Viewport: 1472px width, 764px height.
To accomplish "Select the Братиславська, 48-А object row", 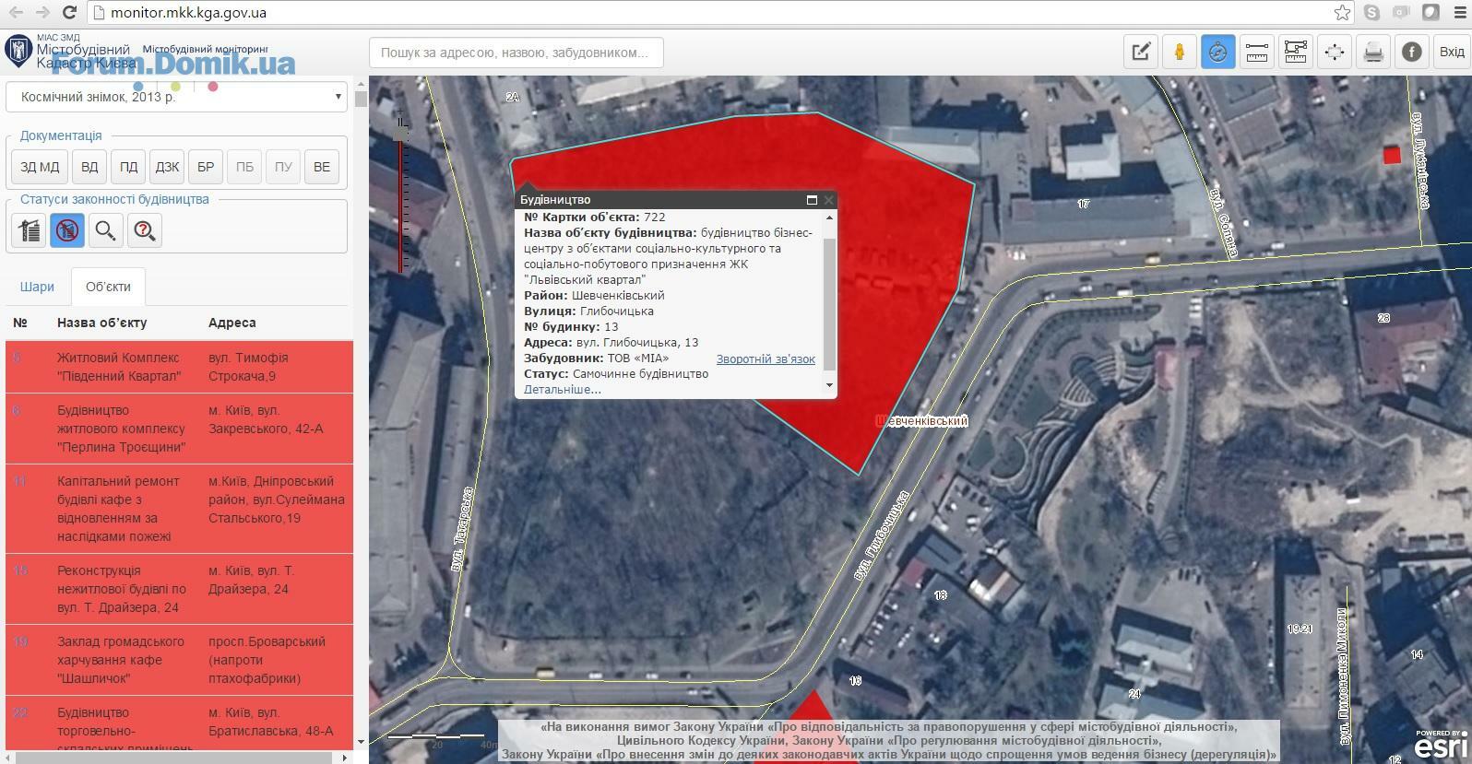I will [x=179, y=723].
